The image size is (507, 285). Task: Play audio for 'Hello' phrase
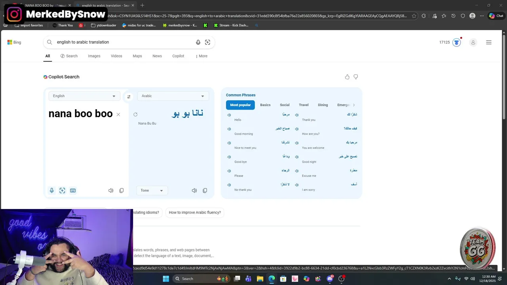tap(229, 115)
